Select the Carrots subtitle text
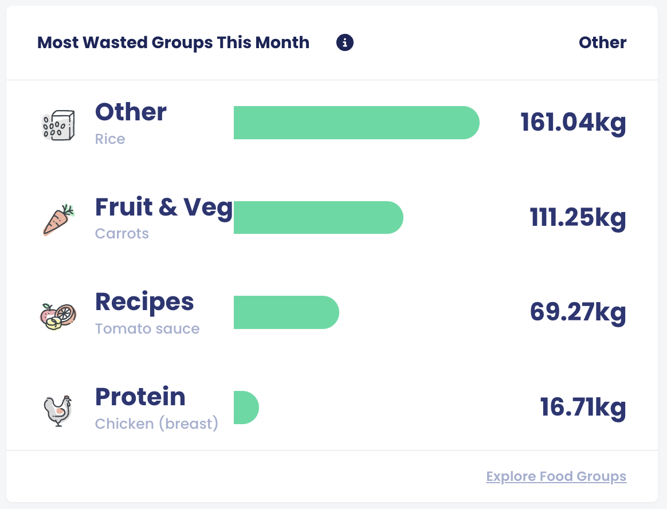The height and width of the screenshot is (509, 667). tap(122, 234)
